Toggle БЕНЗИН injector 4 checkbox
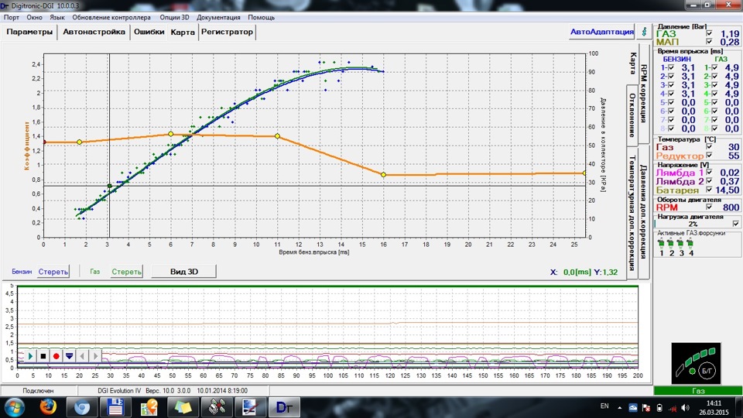Screen dimensions: 743x418 pyautogui.click(x=671, y=94)
